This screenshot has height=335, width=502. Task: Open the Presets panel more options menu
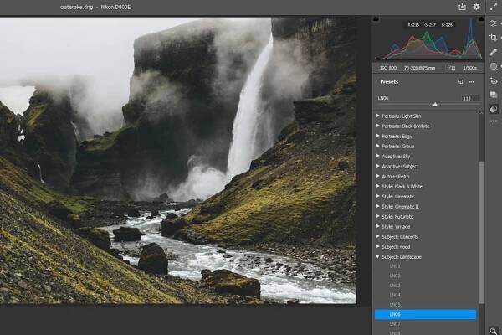pyautogui.click(x=472, y=82)
